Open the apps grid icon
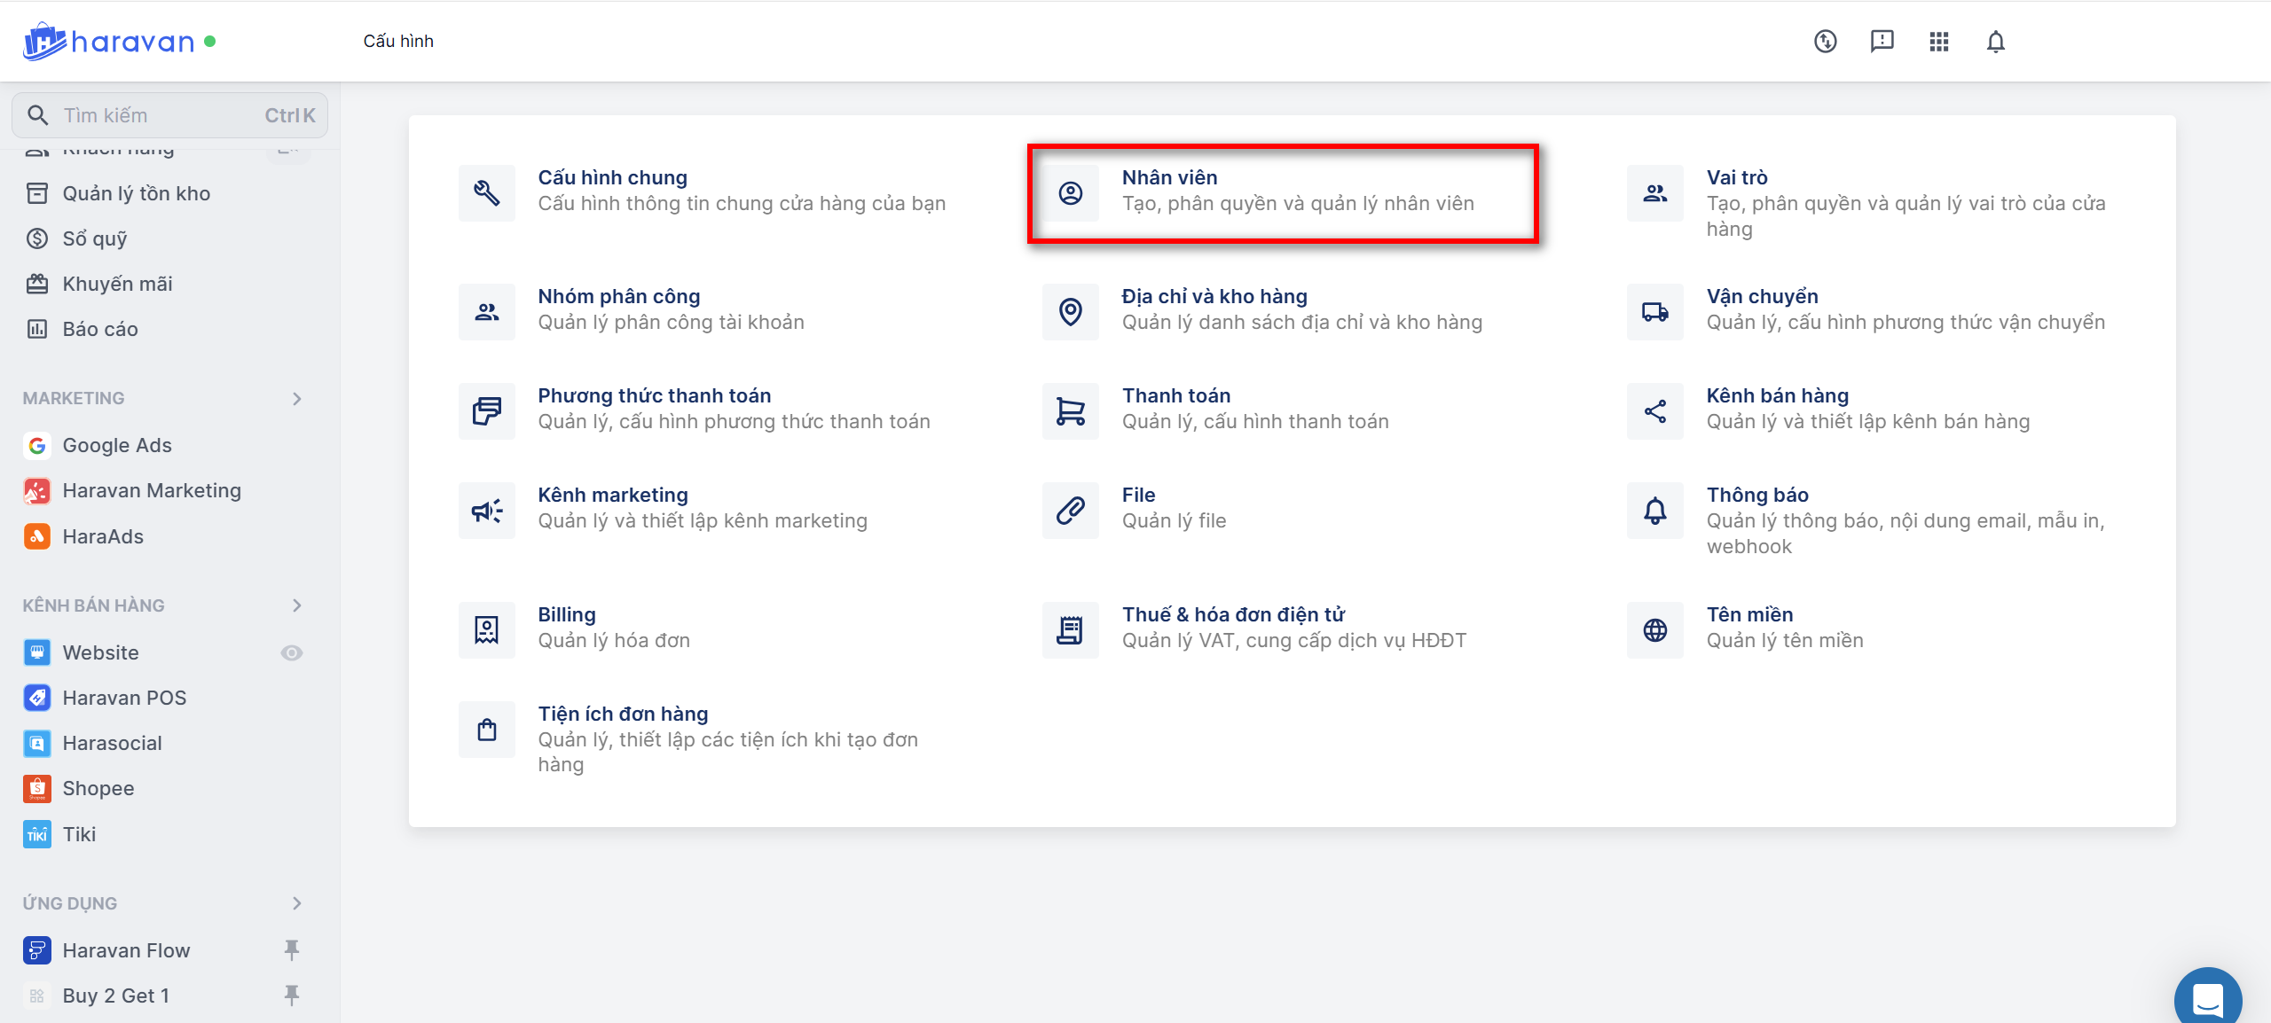Screen dimensions: 2271x1023 pos(1938,42)
